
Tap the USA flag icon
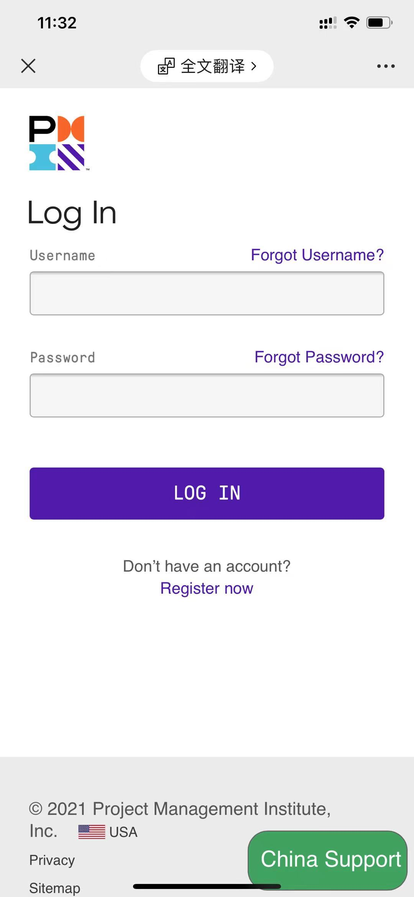(x=92, y=832)
